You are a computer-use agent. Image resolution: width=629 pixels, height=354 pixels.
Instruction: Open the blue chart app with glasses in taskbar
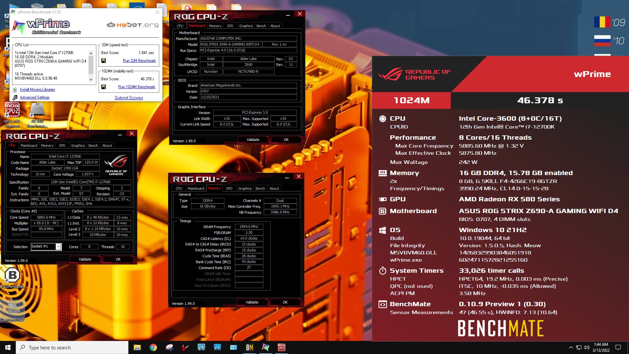[201, 347]
